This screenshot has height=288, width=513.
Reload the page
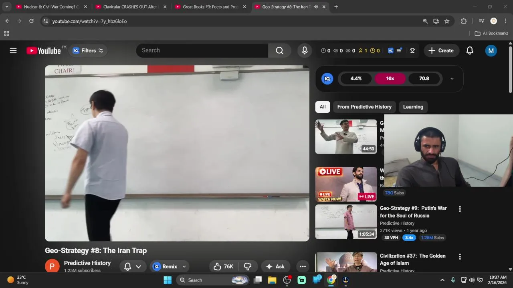(x=31, y=21)
